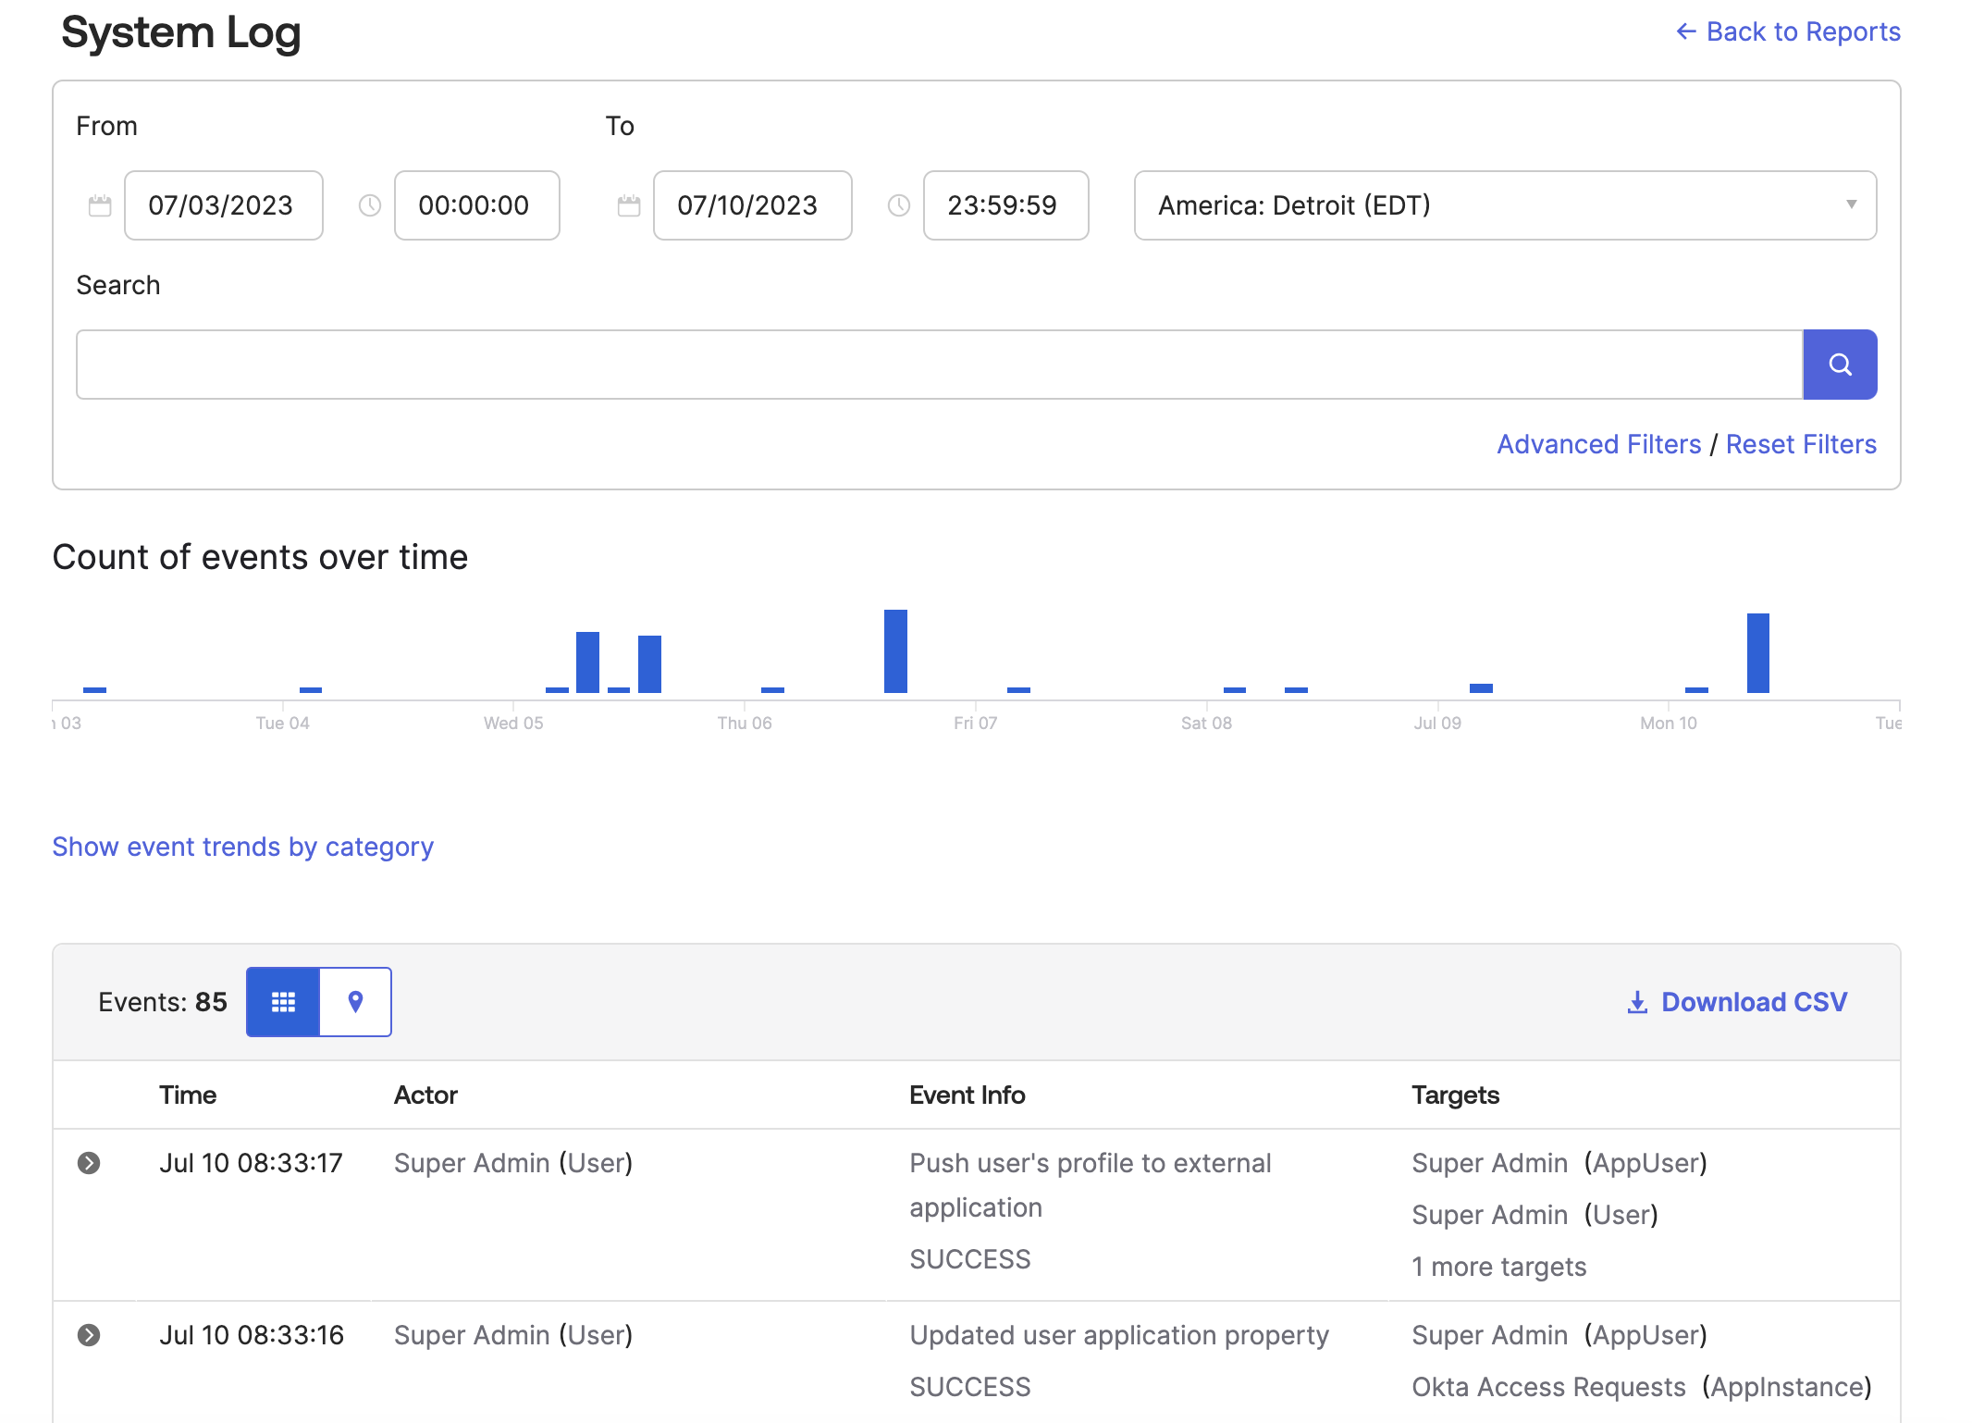Open the timezone dropdown

pos(1849,205)
